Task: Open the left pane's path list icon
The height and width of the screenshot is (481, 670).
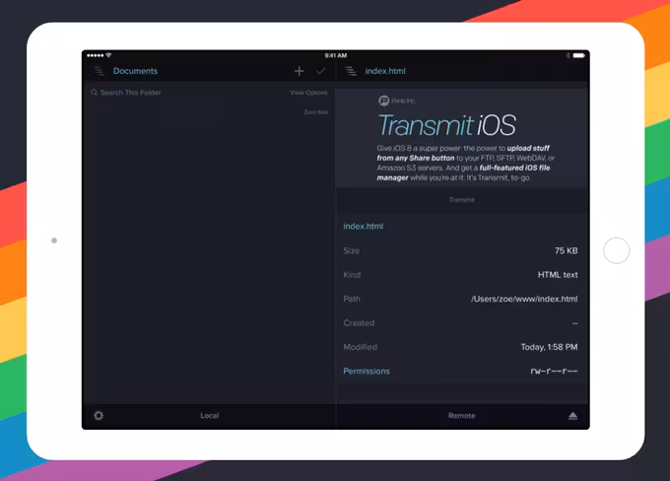Action: [x=100, y=71]
